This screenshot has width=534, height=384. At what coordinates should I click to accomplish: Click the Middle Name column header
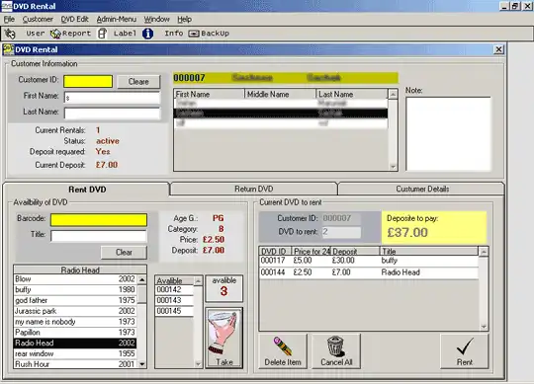[x=280, y=94]
